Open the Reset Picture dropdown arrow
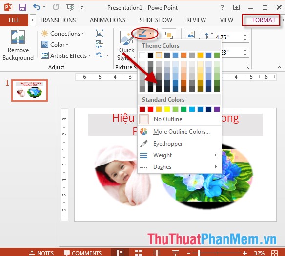The height and width of the screenshot is (256, 285). tap(107, 55)
